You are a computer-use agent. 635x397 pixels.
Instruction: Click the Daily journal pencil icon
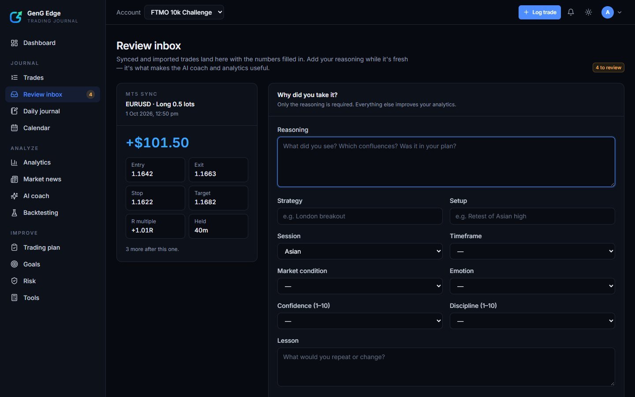14,111
